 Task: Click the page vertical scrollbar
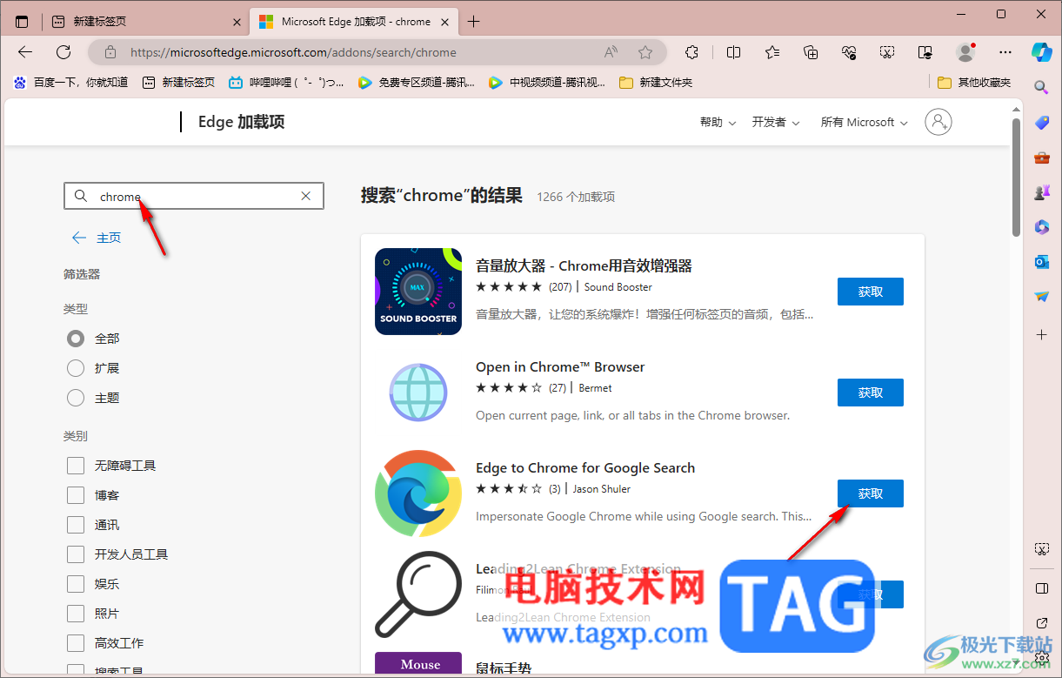click(1016, 177)
